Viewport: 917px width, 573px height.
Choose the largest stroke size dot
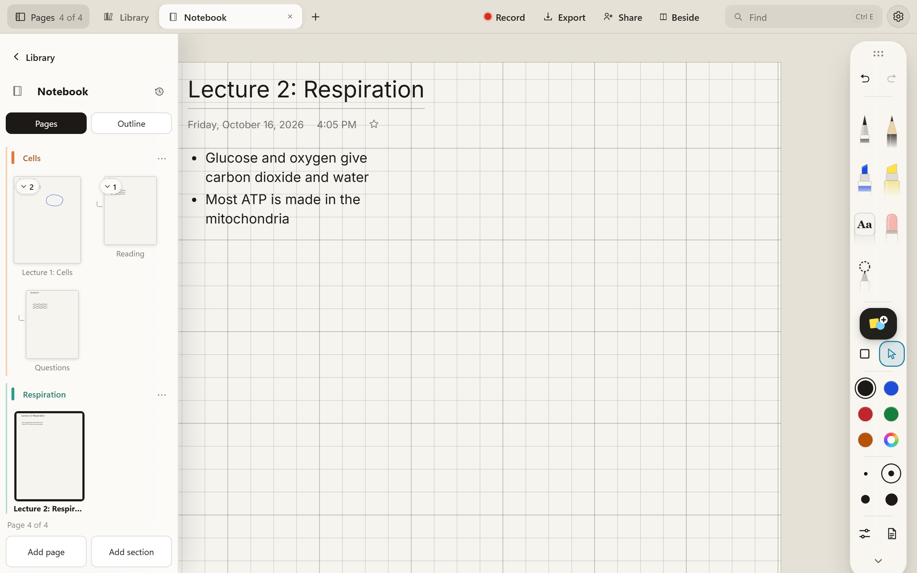pyautogui.click(x=891, y=500)
